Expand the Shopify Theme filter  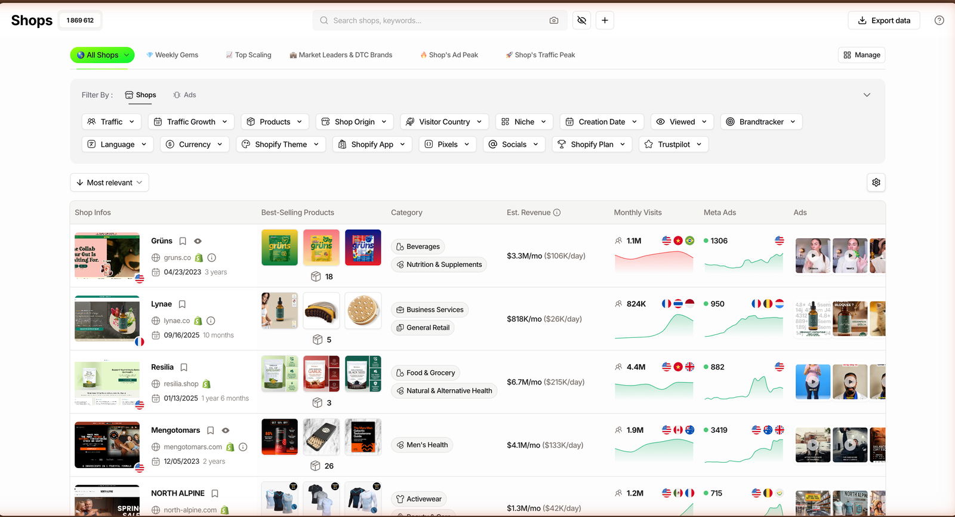pos(281,144)
